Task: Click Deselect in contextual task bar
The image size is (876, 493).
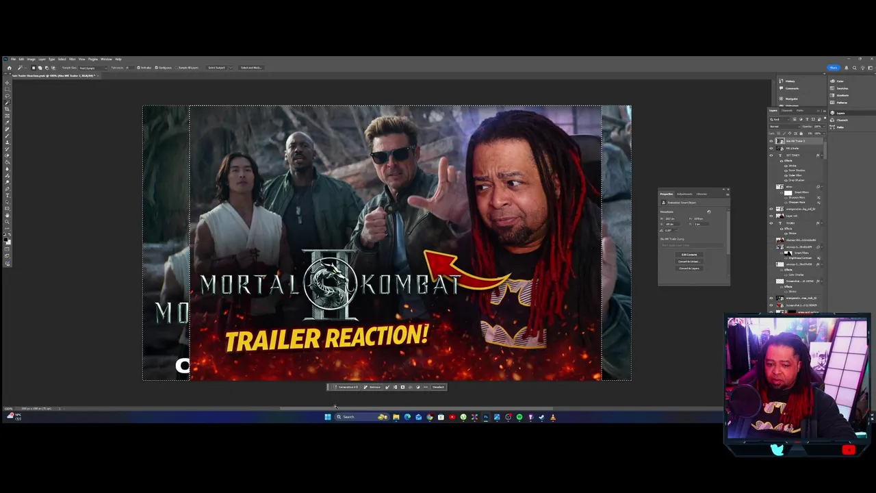Action: point(438,387)
